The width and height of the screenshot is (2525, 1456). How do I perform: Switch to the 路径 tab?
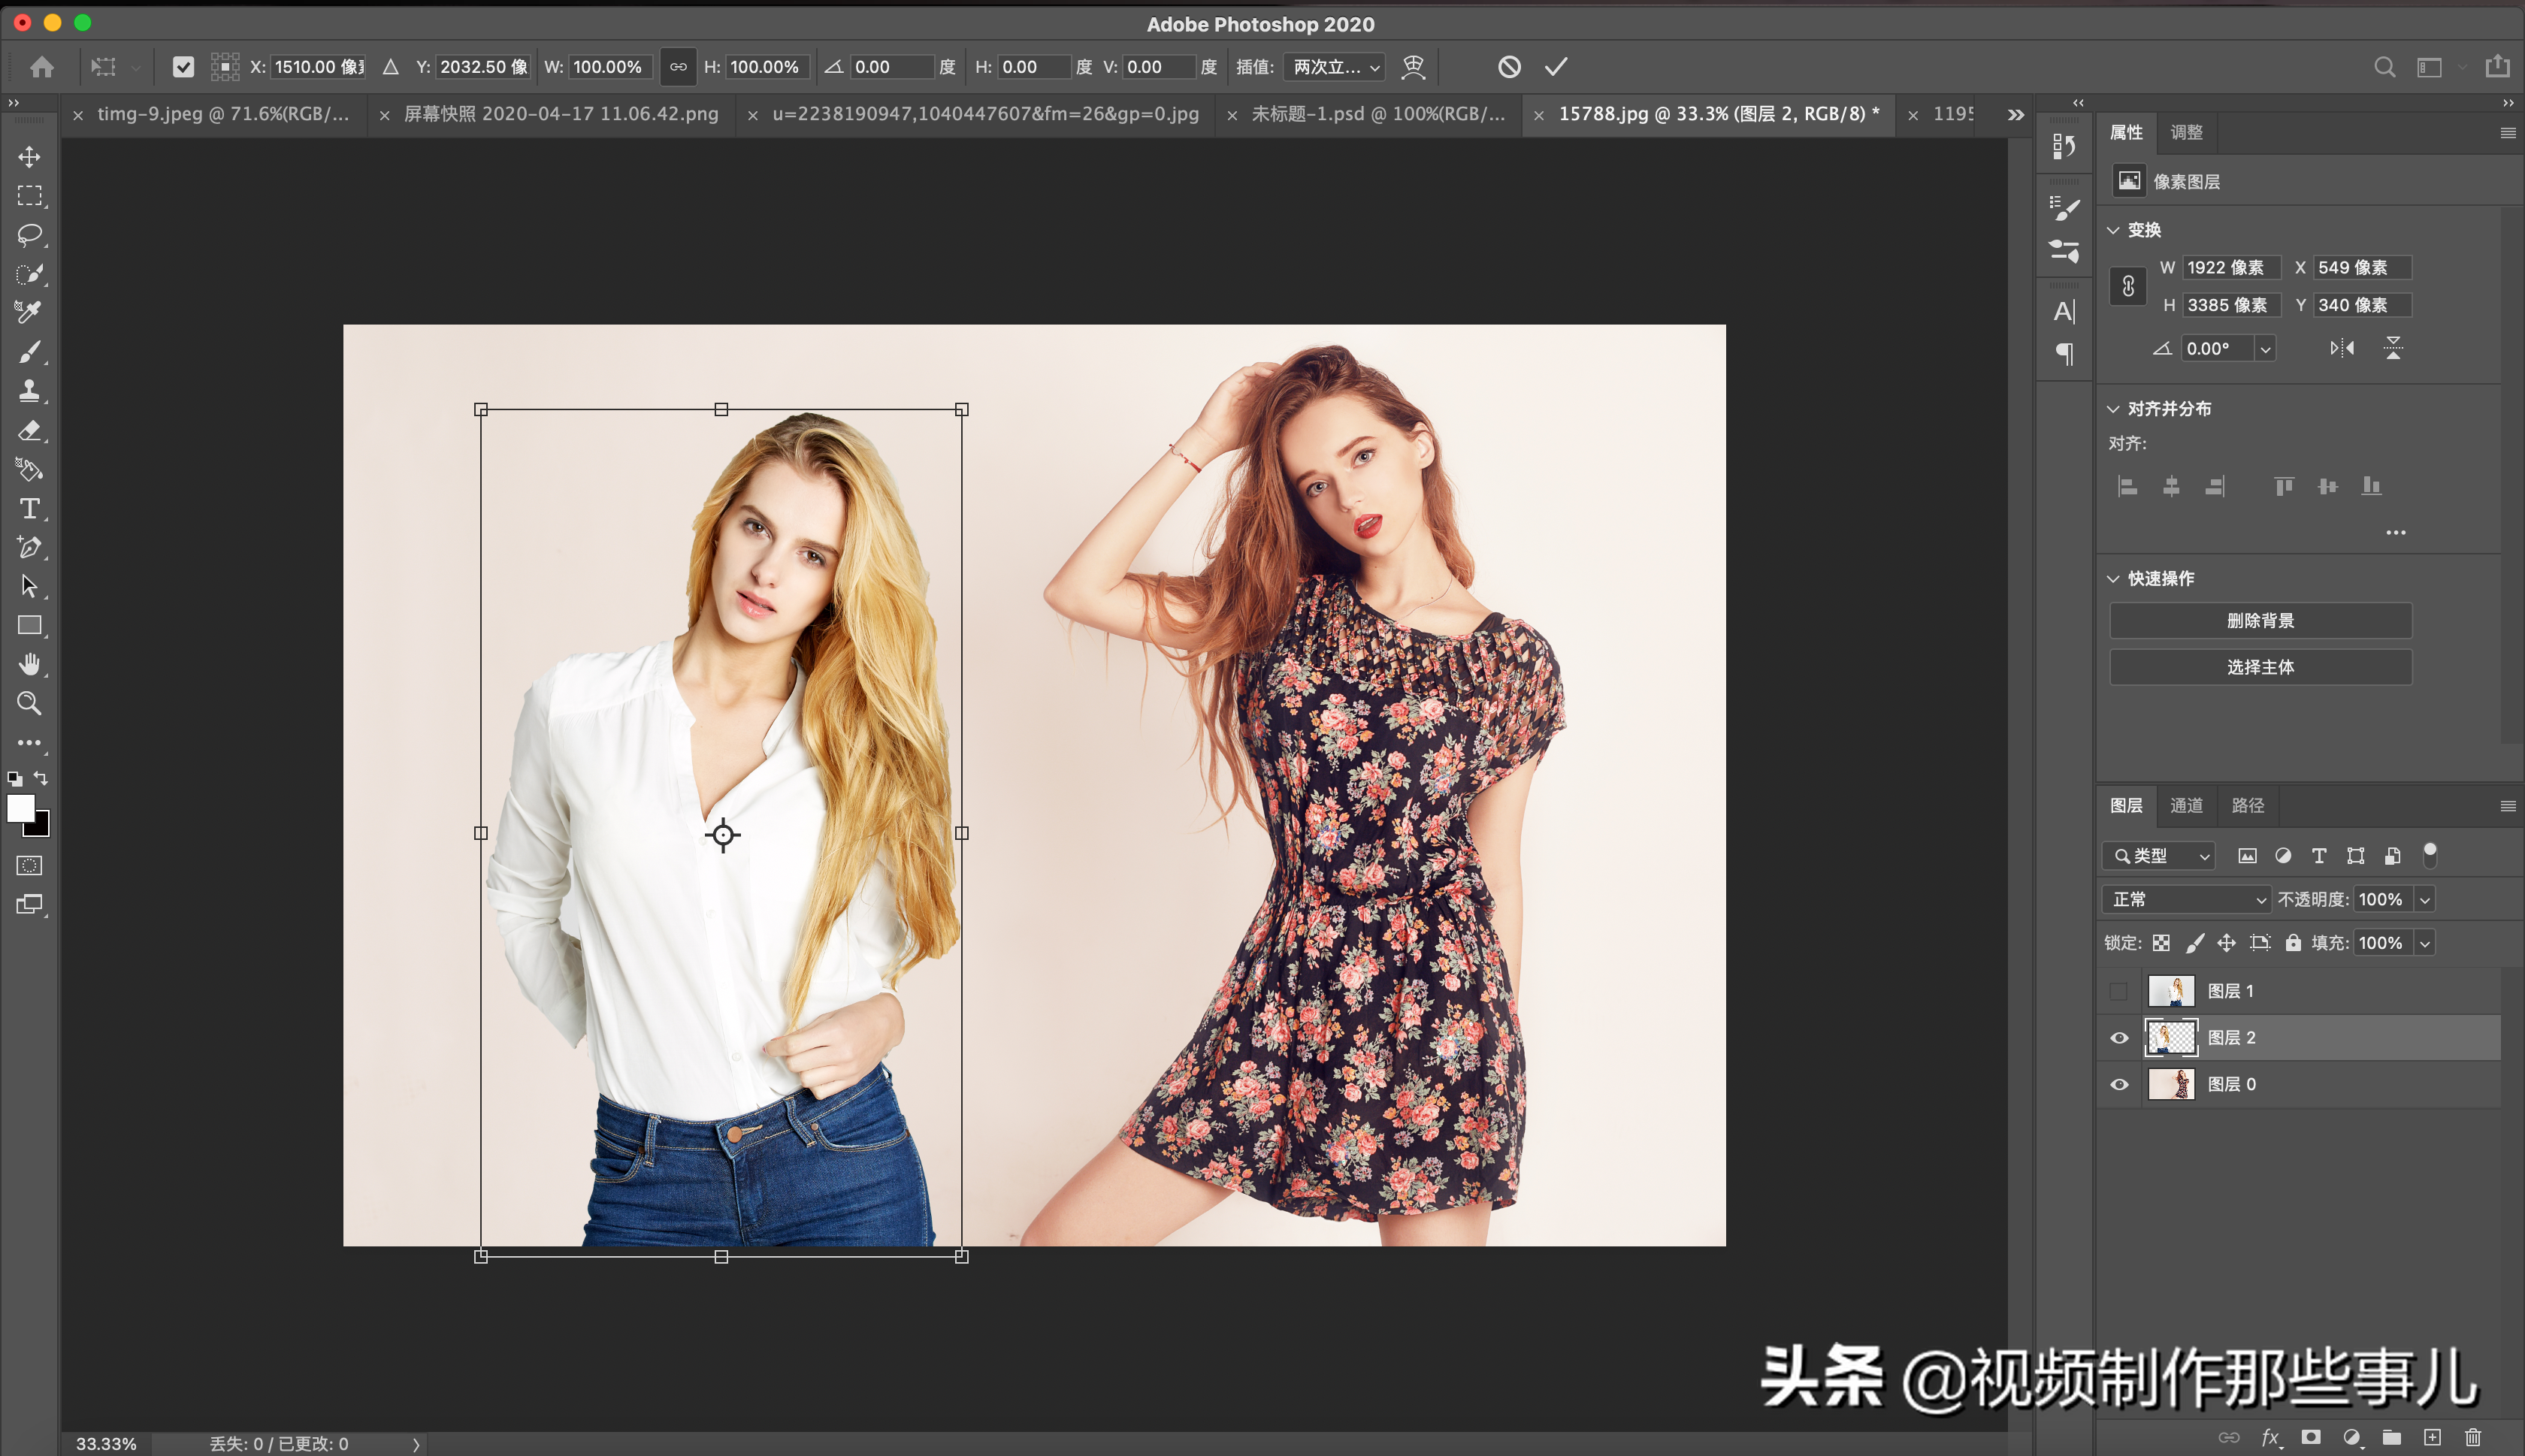tap(2249, 805)
